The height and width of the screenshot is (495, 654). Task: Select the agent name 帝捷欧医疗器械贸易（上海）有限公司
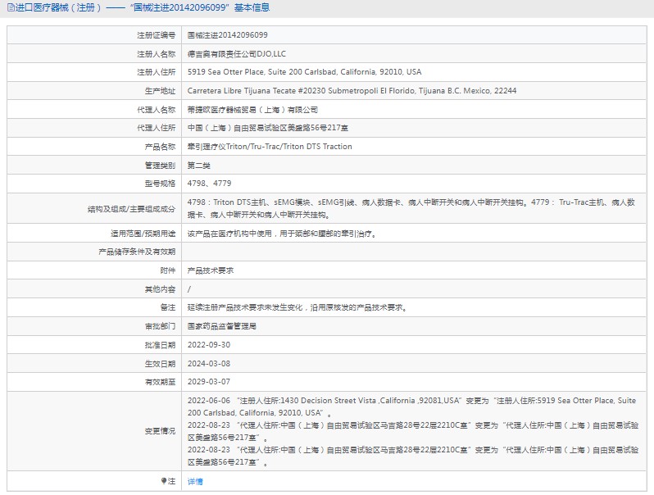tap(252, 110)
